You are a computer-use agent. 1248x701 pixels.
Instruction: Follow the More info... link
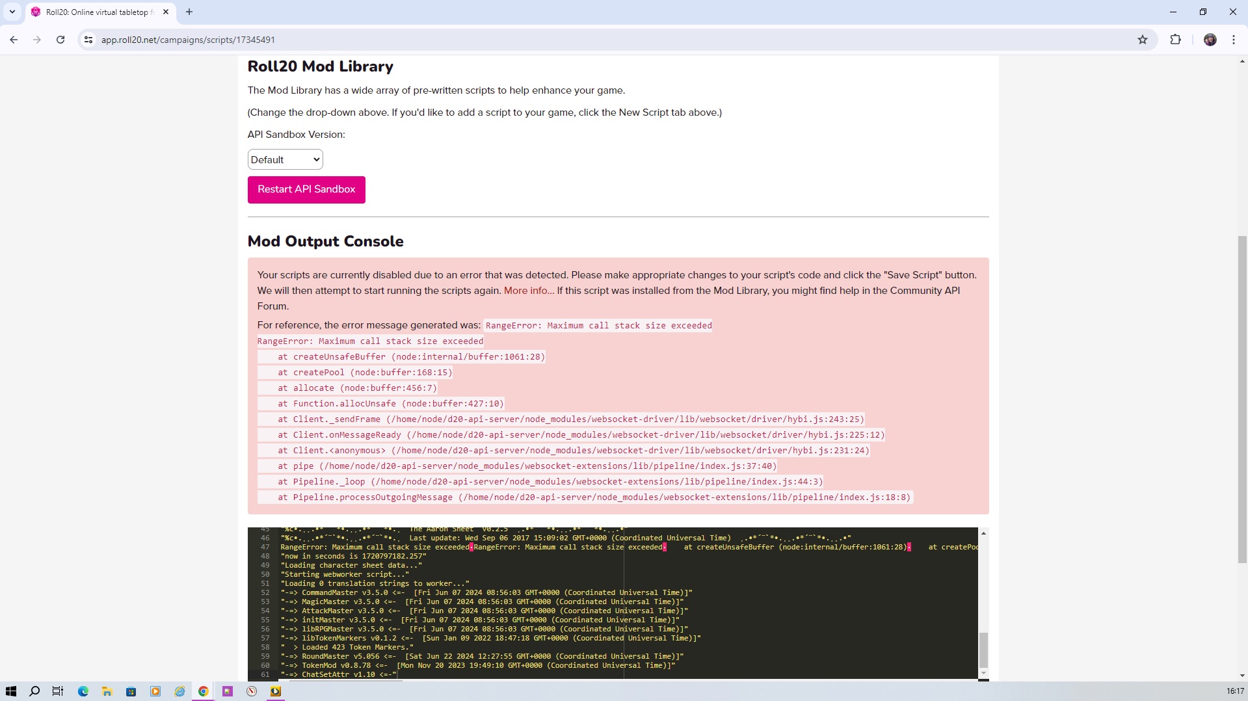coord(529,291)
